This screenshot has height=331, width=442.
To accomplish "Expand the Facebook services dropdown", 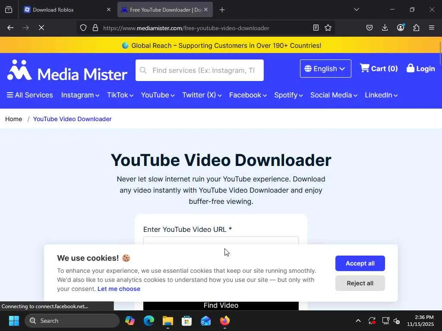I will click(x=248, y=95).
